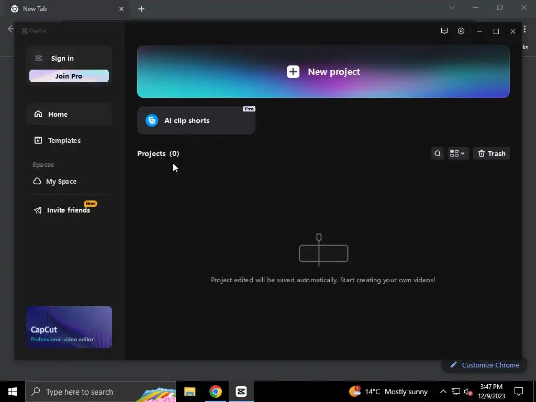Maximize the CapCut window
This screenshot has height=402, width=536.
click(x=496, y=31)
